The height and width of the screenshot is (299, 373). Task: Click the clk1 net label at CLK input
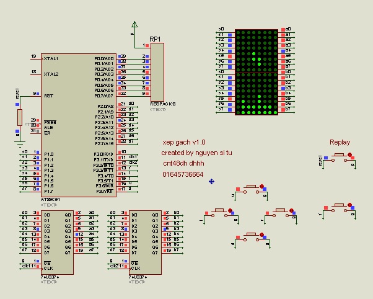coord(25,266)
